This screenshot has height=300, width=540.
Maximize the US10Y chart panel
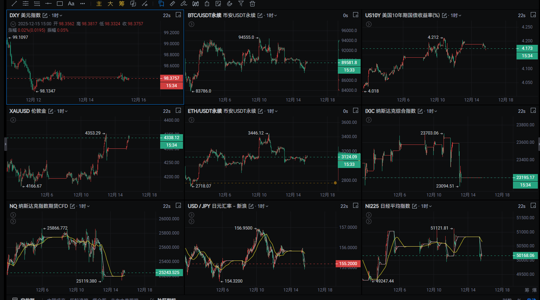click(x=533, y=15)
